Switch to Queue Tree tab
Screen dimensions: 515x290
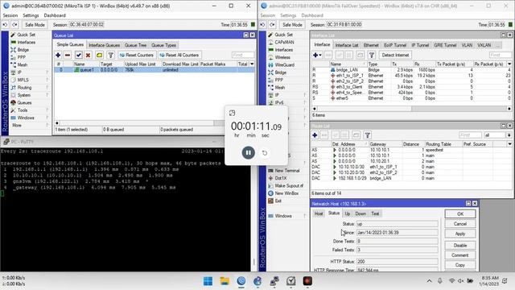135,45
